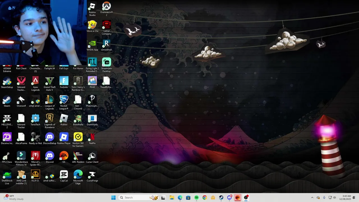Open Norton 360 for Gamers shortcut
The width and height of the screenshot is (359, 202).
tap(78, 140)
